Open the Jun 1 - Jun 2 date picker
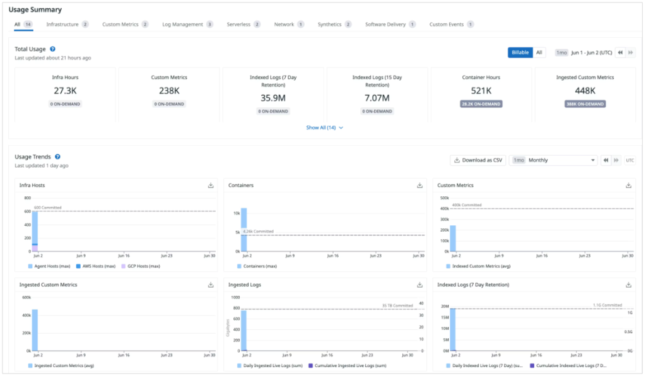The height and width of the screenshot is (376, 646). coord(590,53)
